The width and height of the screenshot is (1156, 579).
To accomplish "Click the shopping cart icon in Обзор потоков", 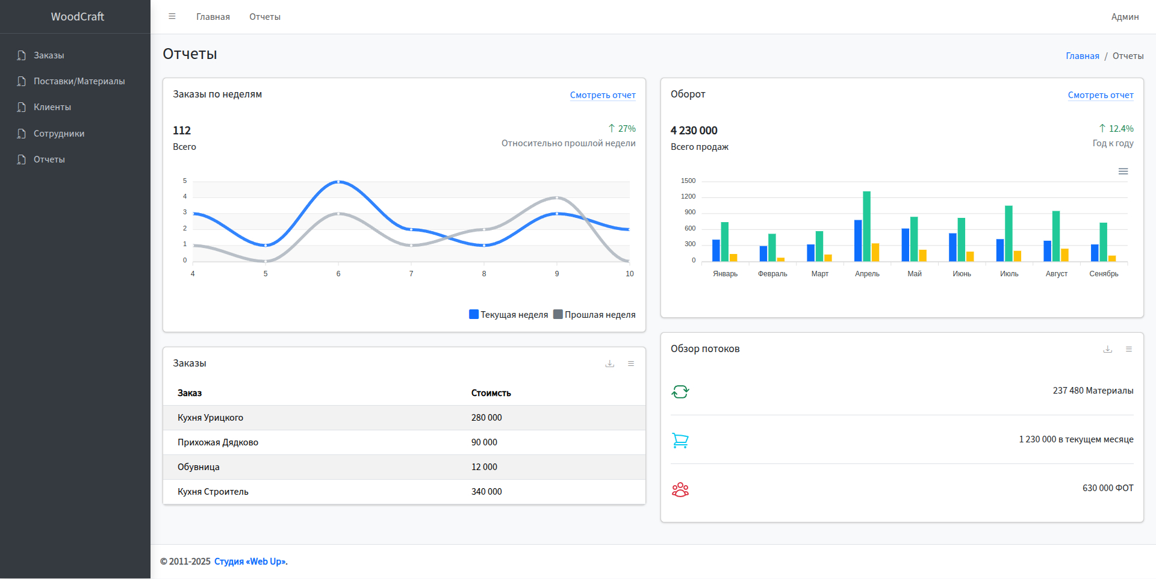I will click(x=680, y=440).
